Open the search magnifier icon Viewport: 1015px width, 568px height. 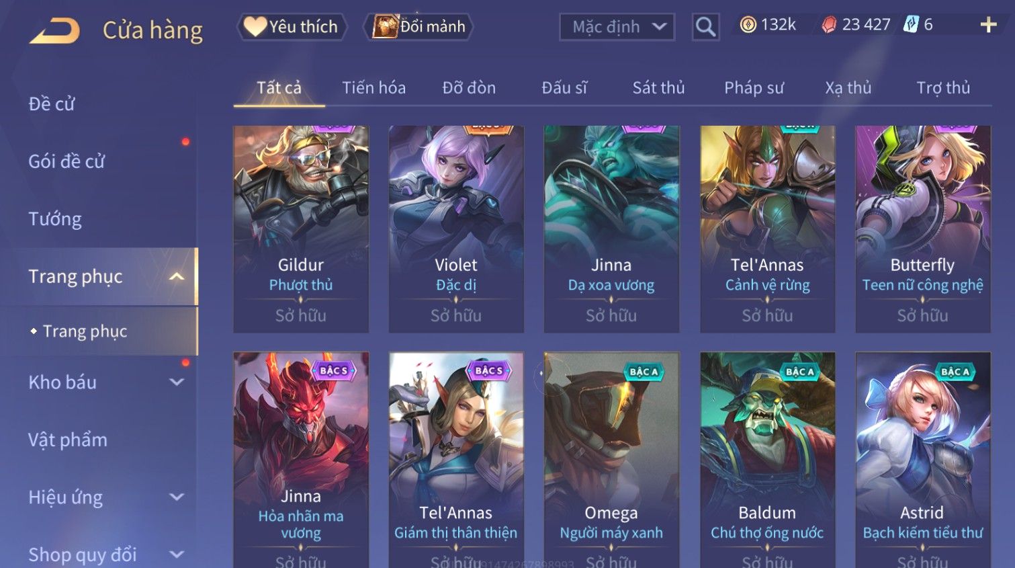coord(705,27)
